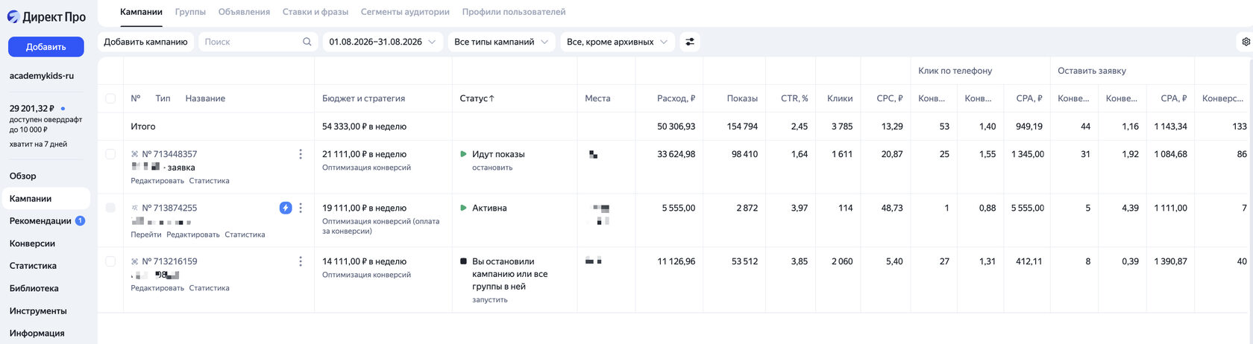Click Редактировать for campaign 713216159
Screen dimensions: 1253x344
coord(157,288)
